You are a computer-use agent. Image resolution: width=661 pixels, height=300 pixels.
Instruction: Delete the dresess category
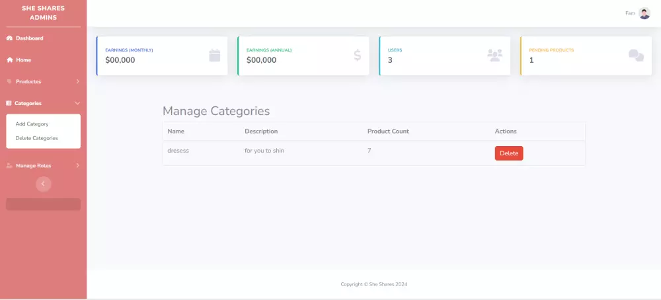pyautogui.click(x=509, y=153)
